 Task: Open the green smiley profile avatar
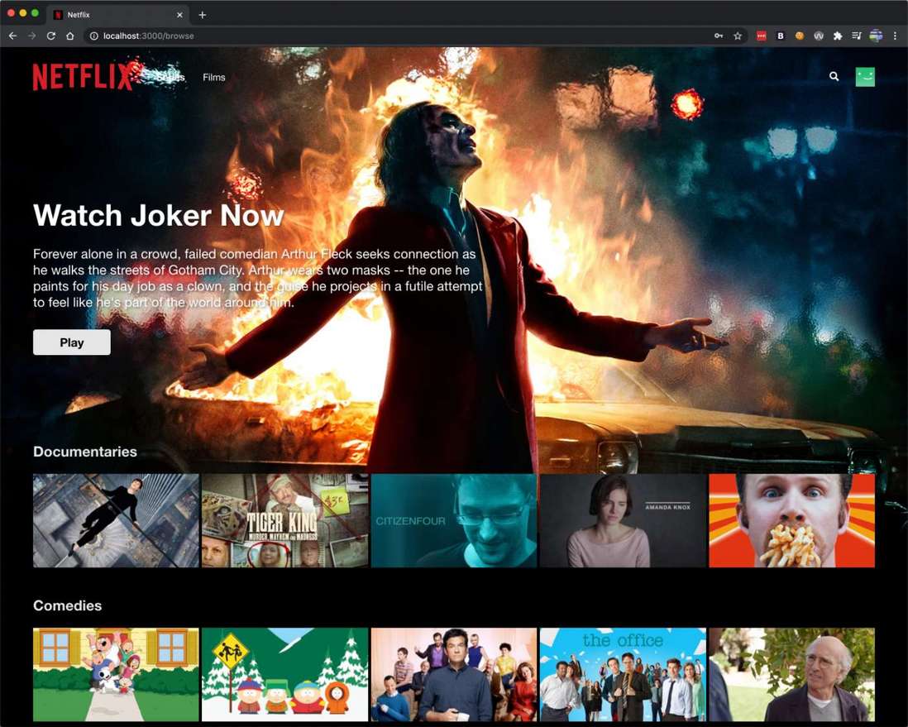(865, 77)
